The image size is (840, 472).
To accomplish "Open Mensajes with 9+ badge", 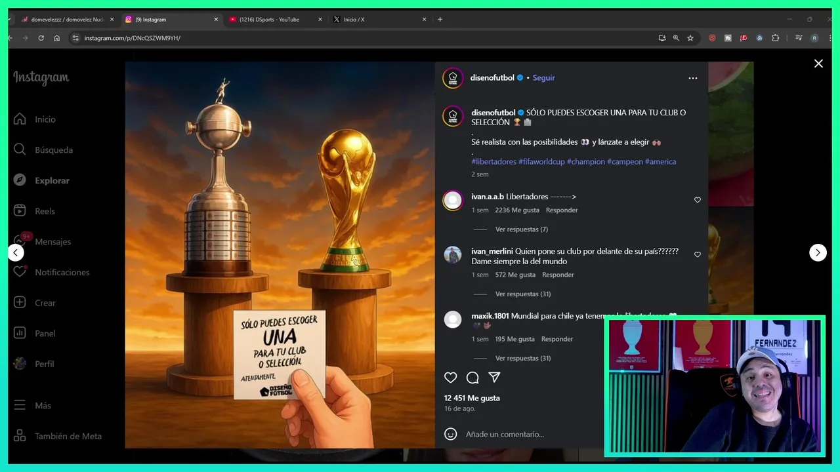I will pyautogui.click(x=43, y=241).
